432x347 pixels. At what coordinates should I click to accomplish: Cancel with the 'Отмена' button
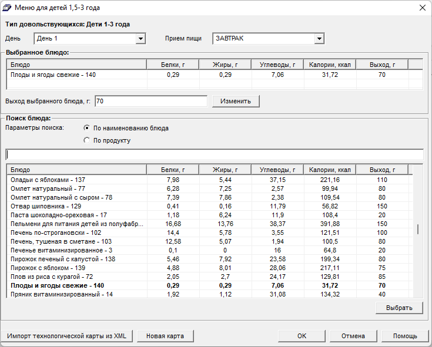351,336
